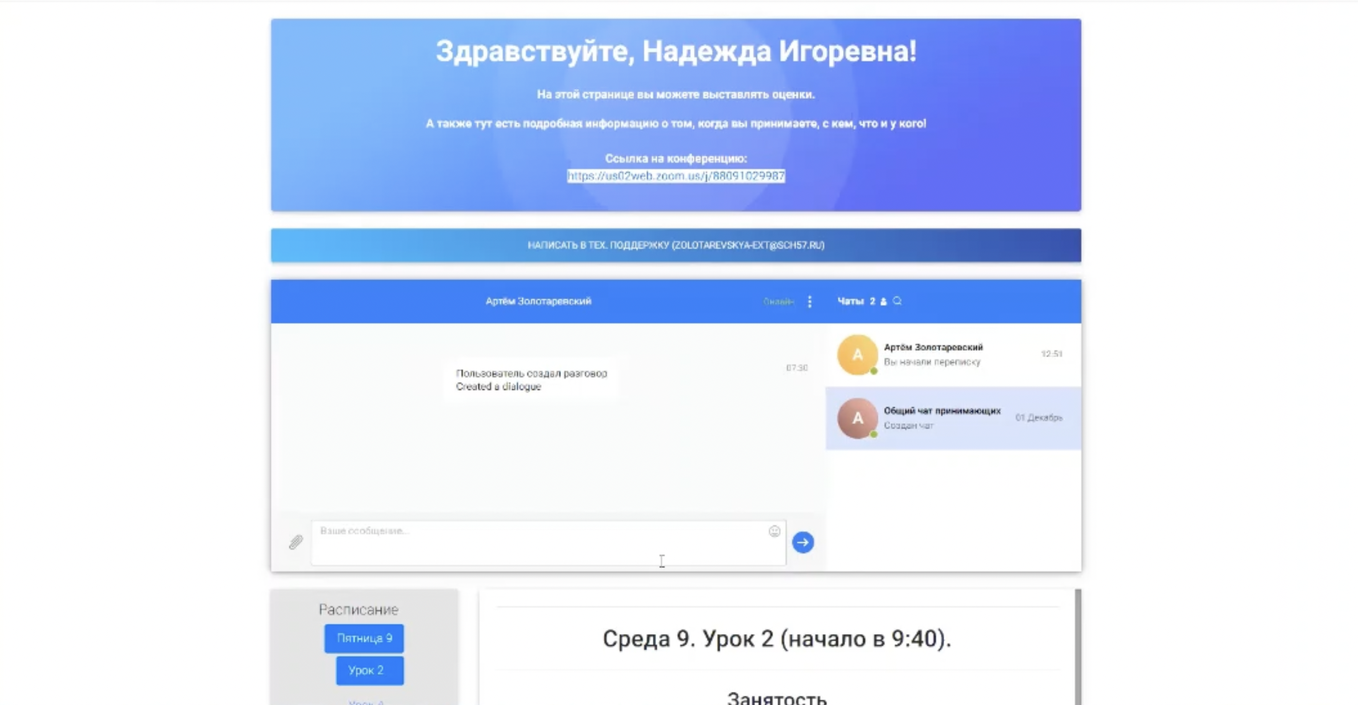Click the brown A avatar of group chat
The image size is (1358, 705).
click(857, 418)
